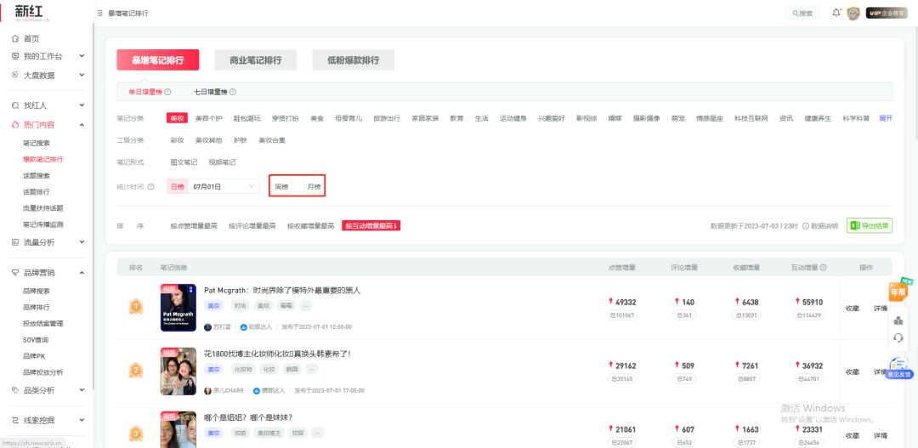Image resolution: width=918 pixels, height=448 pixels.
Task: Click the sidebar collapse hamburger icon
Action: click(x=101, y=14)
